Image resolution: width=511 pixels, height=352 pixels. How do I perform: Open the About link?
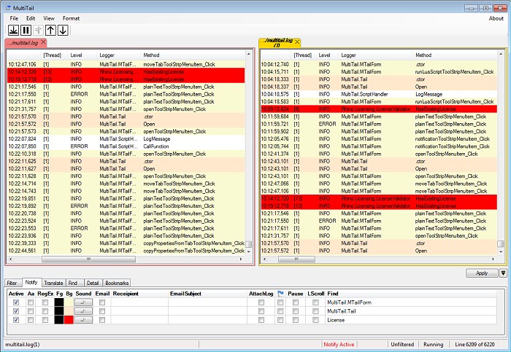pyautogui.click(x=496, y=17)
